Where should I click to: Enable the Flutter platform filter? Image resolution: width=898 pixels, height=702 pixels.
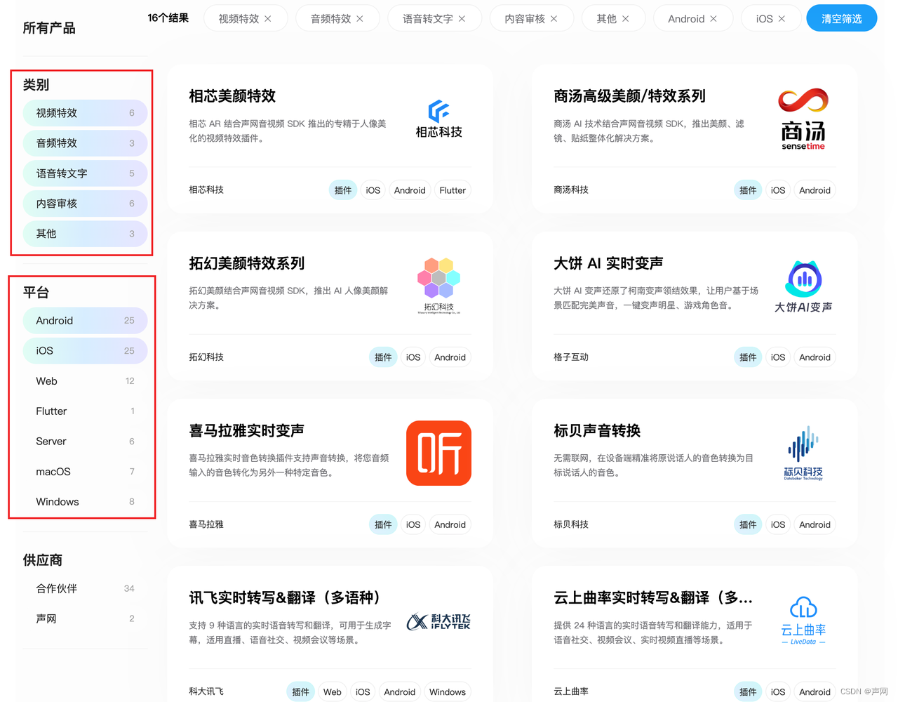[85, 411]
